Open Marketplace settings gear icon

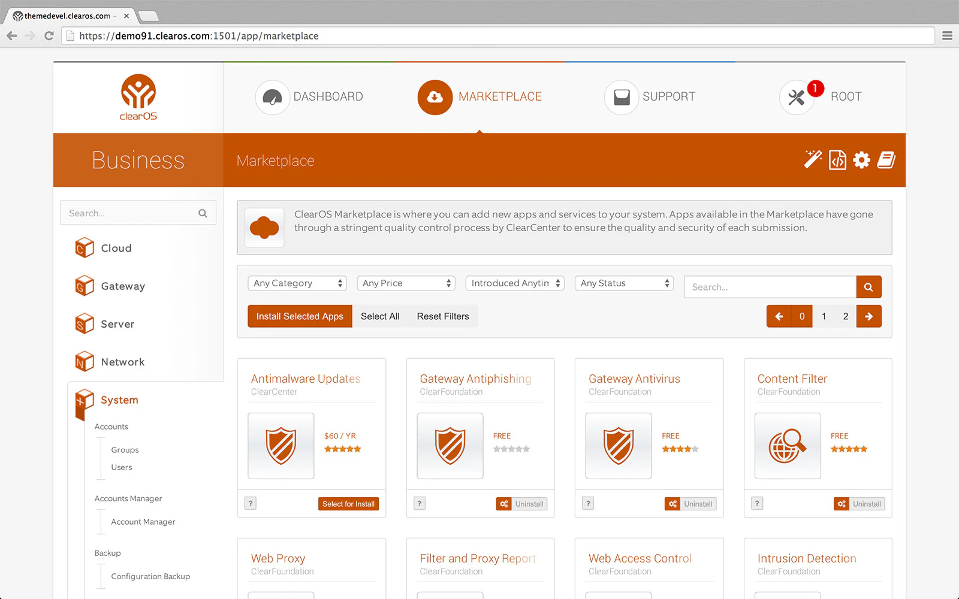coord(861,160)
